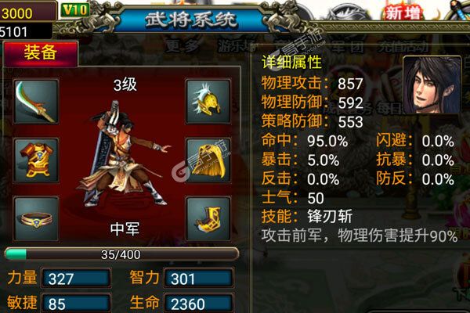This screenshot has height=313, width=470.
Task: Click the 武将系统 title banner
Action: pyautogui.click(x=190, y=20)
